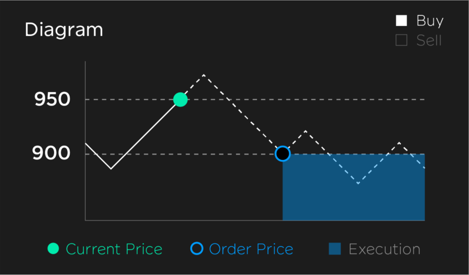Enable the Sell checkbox
Viewport: 469px width, 275px height.
click(x=401, y=40)
